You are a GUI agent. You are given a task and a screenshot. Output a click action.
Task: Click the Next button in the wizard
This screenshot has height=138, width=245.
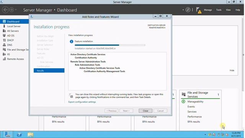coord(126,111)
